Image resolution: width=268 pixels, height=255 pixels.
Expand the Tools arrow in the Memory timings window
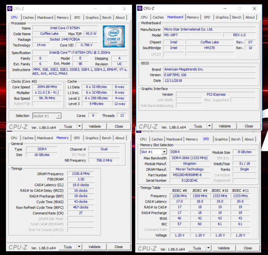(x=79, y=247)
